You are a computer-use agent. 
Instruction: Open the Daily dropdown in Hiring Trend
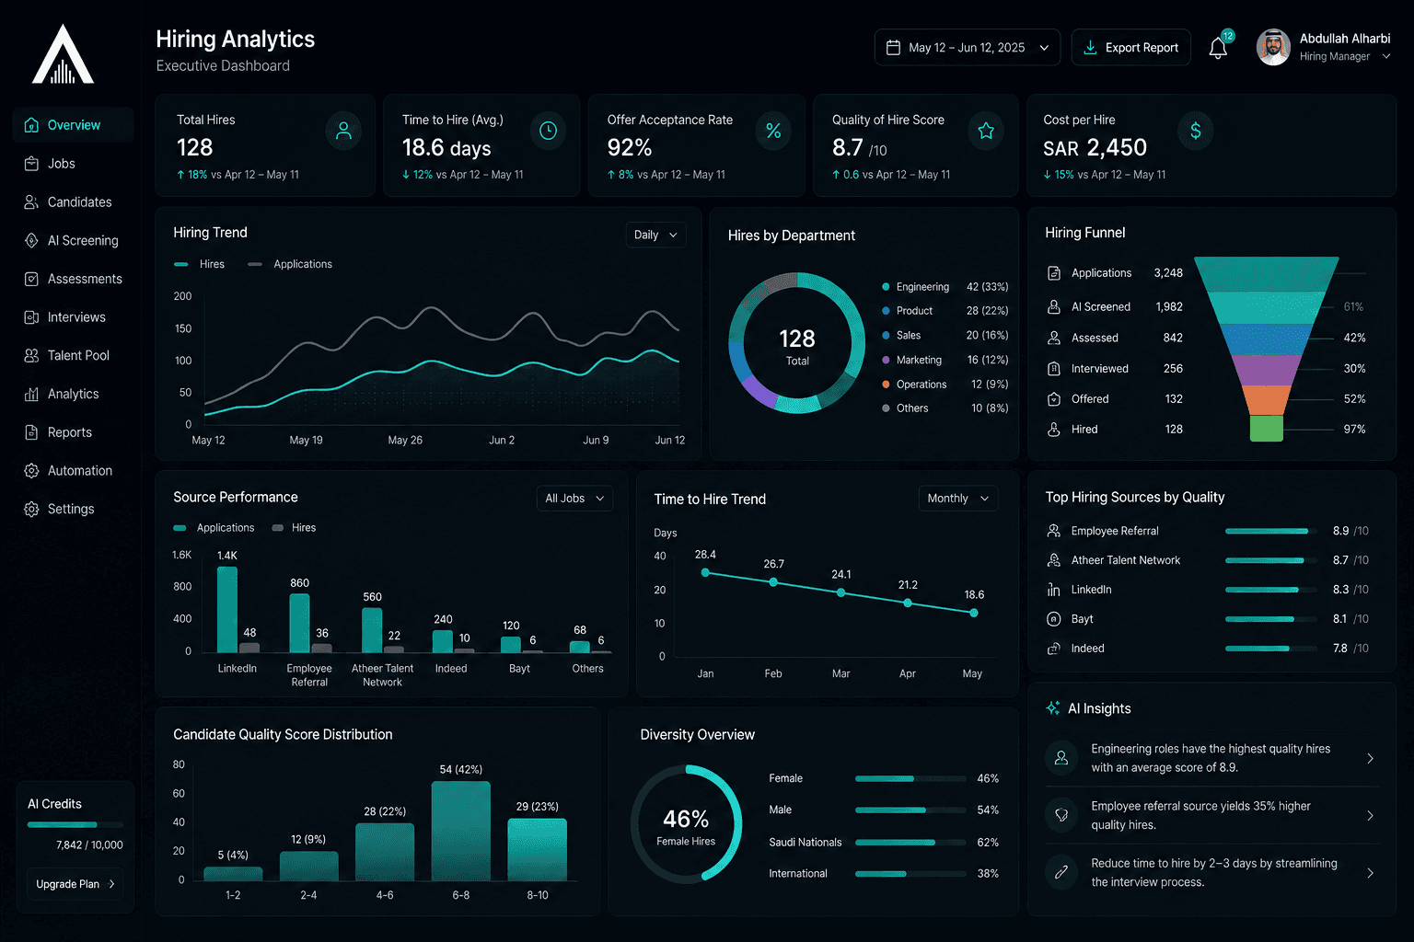coord(655,235)
